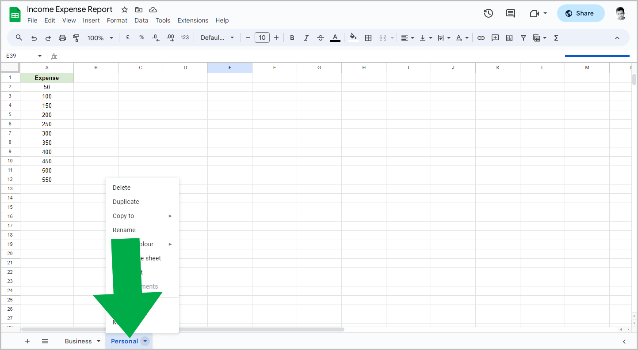Open the Personal tab dropdown arrow
This screenshot has width=638, height=350.
tap(145, 341)
